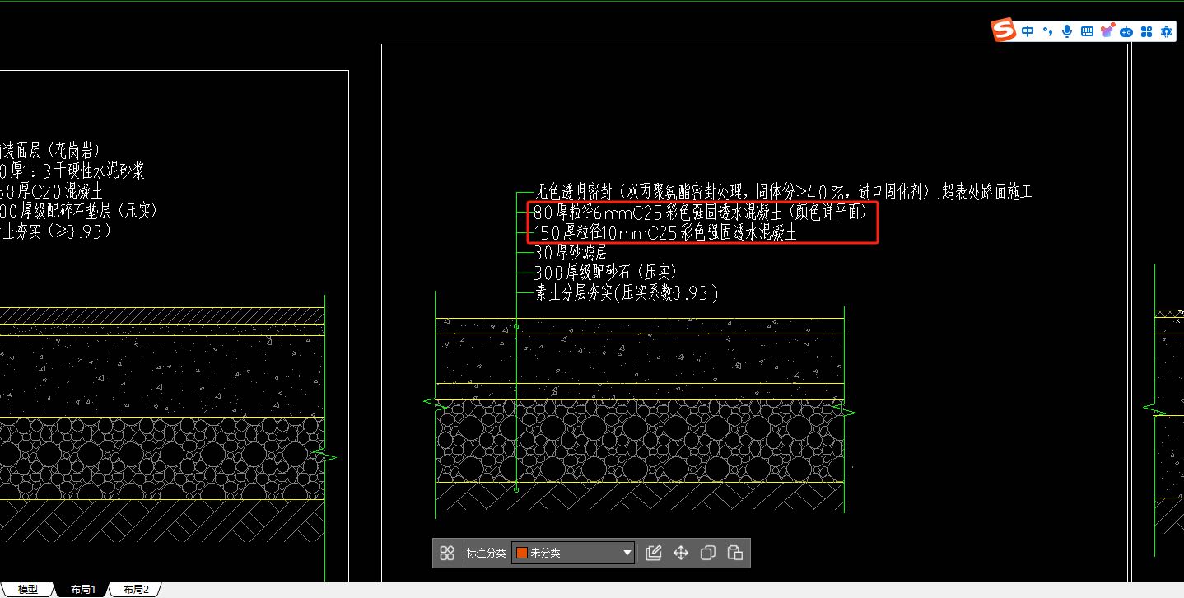This screenshot has width=1184, height=598.
Task: Select the text line starting 无色透明密封
Action: pyautogui.click(x=783, y=192)
